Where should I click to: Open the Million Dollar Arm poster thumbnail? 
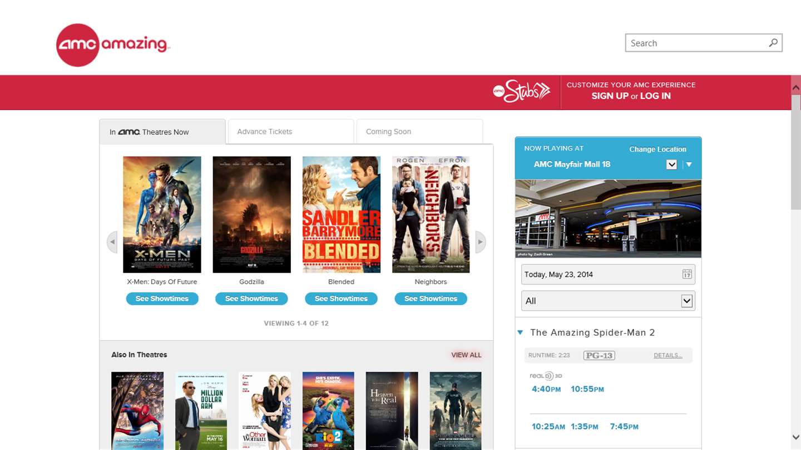tap(201, 411)
